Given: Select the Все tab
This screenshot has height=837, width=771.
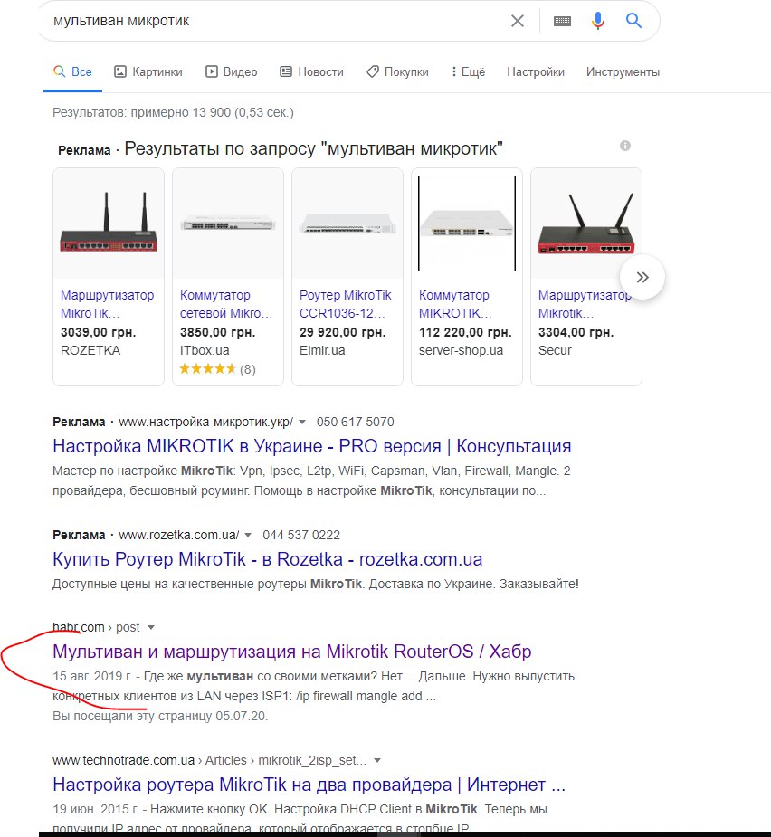Looking at the screenshot, I should coord(72,72).
